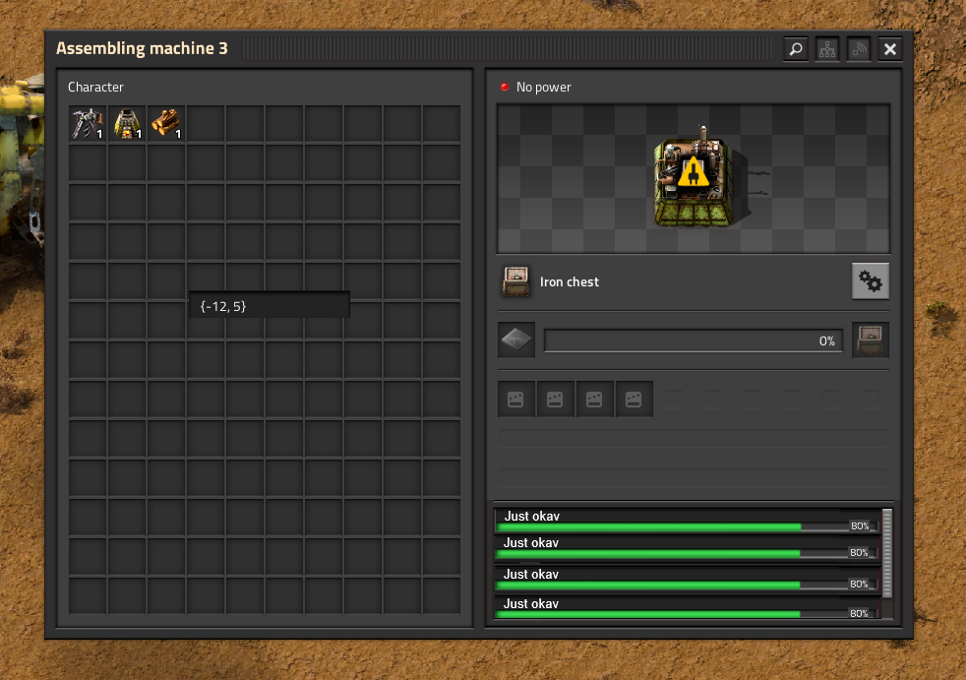The width and height of the screenshot is (966, 680).
Task: Pick the submachine gun from character inventory
Action: [x=88, y=123]
